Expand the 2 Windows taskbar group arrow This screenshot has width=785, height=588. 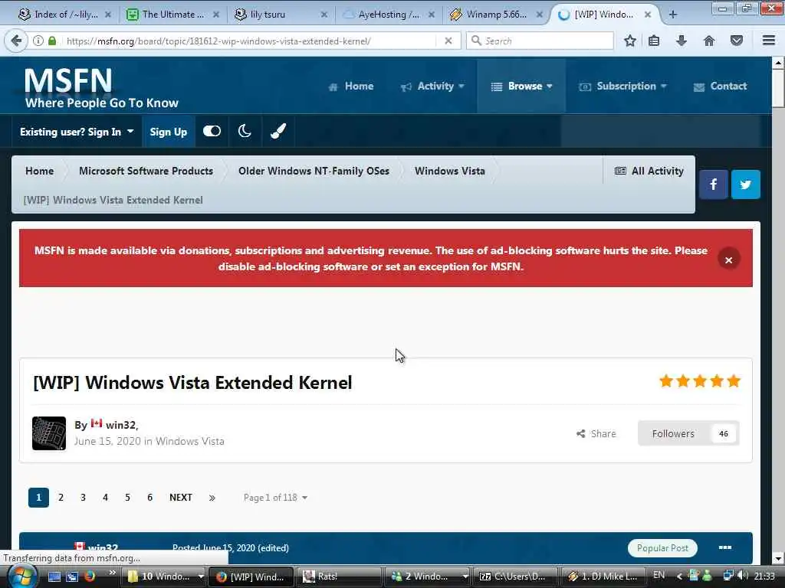(x=465, y=577)
